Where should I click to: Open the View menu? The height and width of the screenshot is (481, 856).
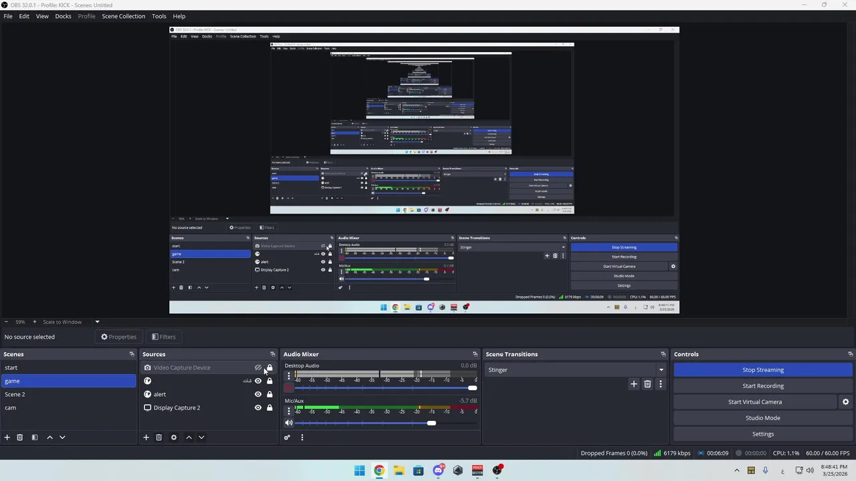(42, 16)
